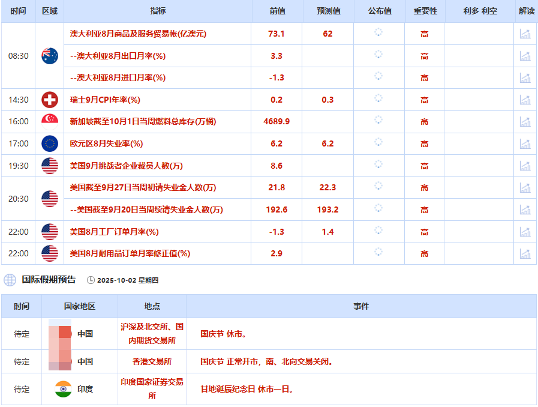This screenshot has width=538, height=407.
Task: Click the globe icon beside 国际假期预告
Action: coord(10,280)
